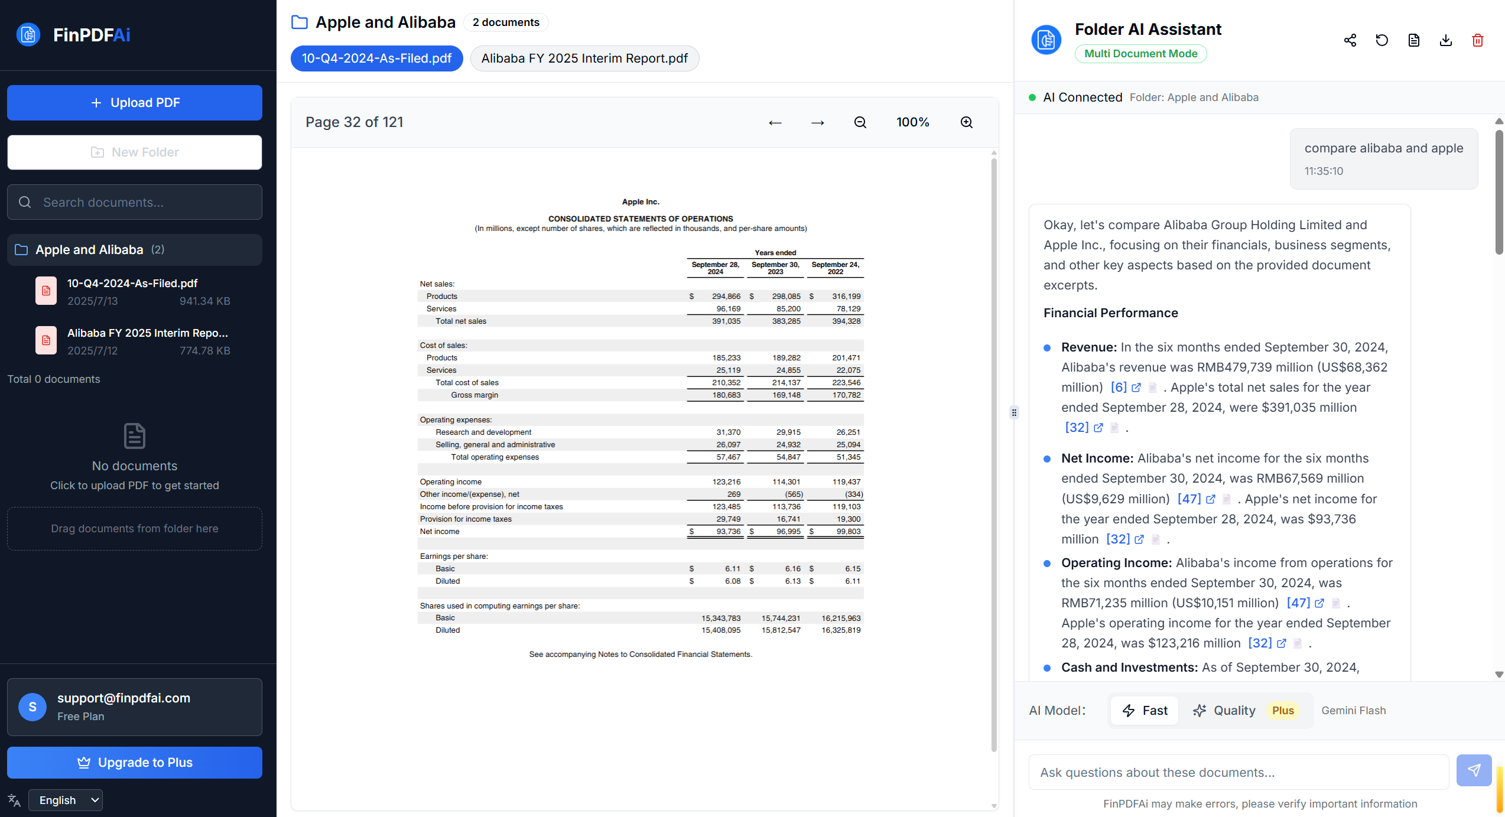Image resolution: width=1505 pixels, height=817 pixels.
Task: Open the support@finpdfai.com account card
Action: (135, 707)
